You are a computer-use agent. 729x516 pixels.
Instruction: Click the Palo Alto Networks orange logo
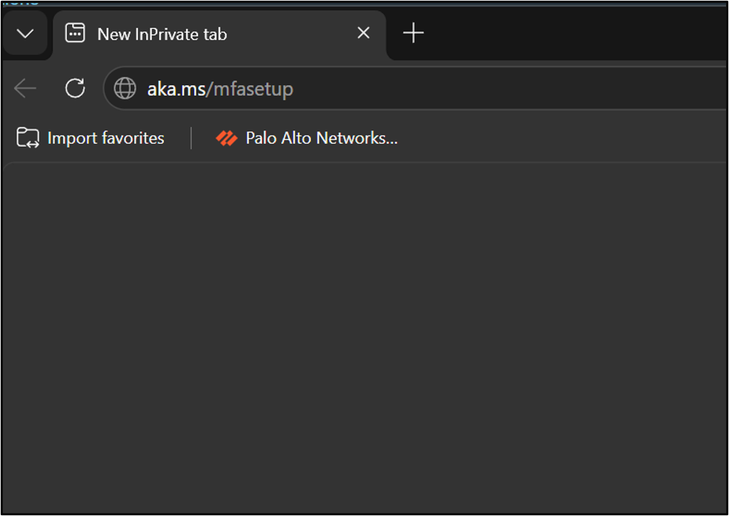point(226,138)
